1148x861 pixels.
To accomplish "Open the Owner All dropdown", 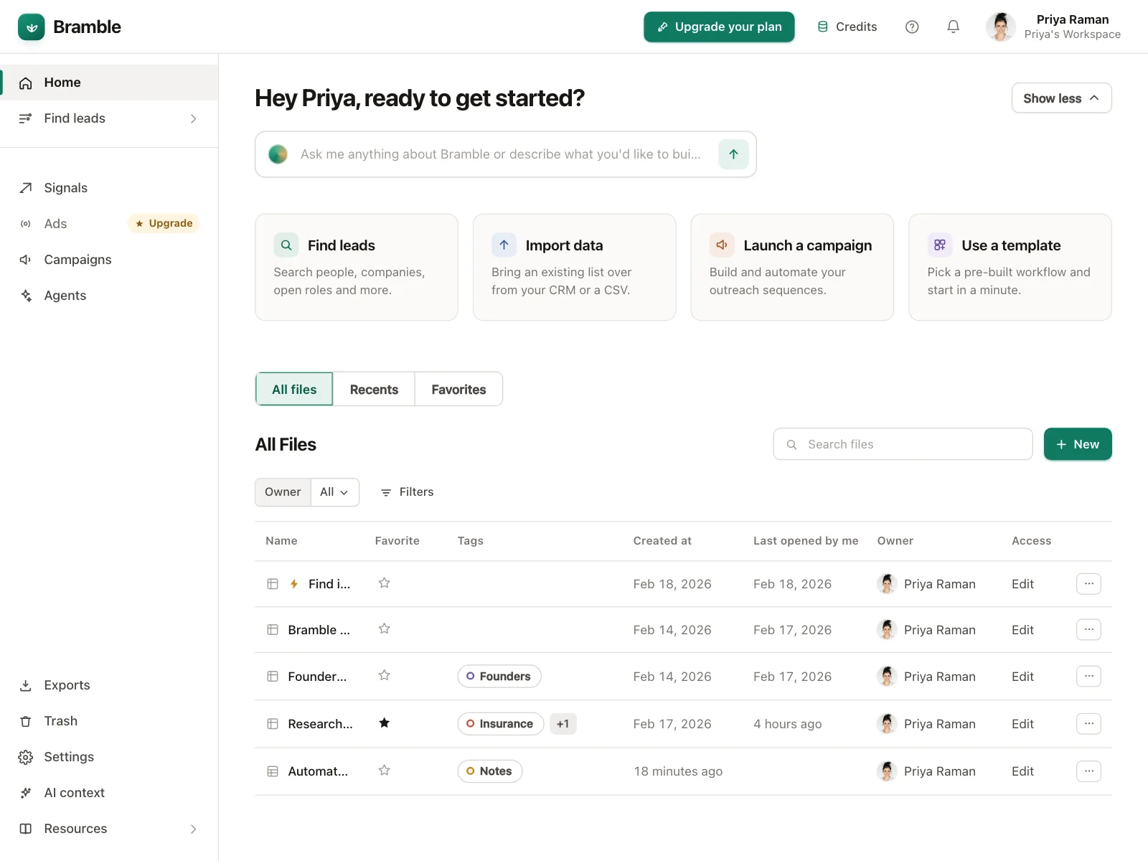I will tap(334, 492).
